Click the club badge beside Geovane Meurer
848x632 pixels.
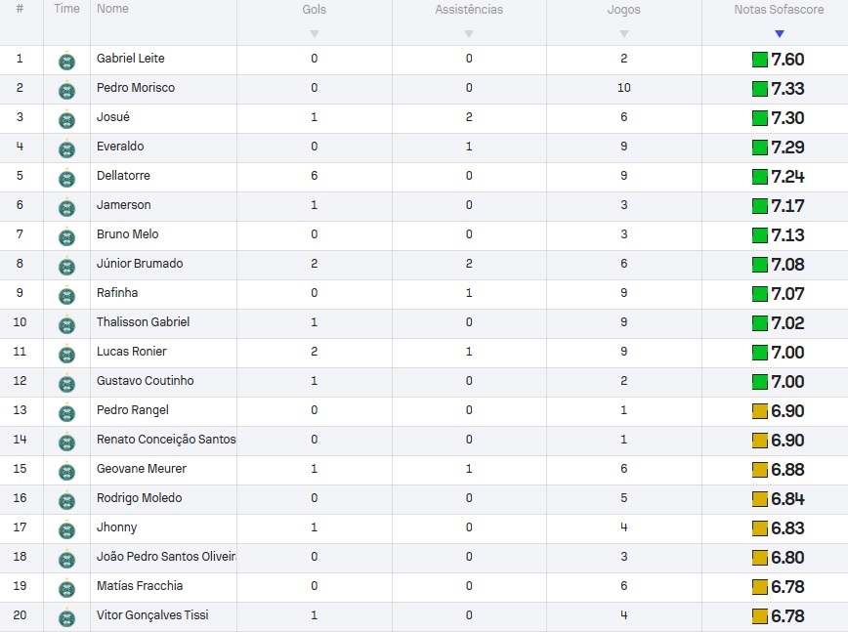click(x=66, y=471)
